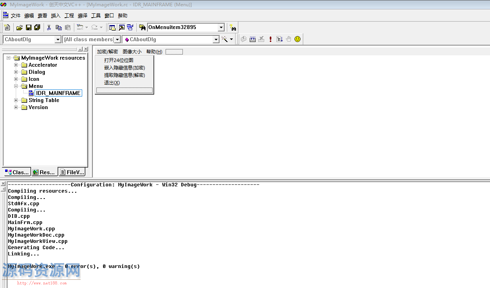Toggle the Workspace window toolbar button

(x=112, y=27)
